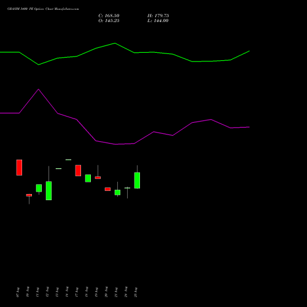This screenshot has height=307, width=307.
Task: Select the '07 Aug' date label
Action: (18, 292)
